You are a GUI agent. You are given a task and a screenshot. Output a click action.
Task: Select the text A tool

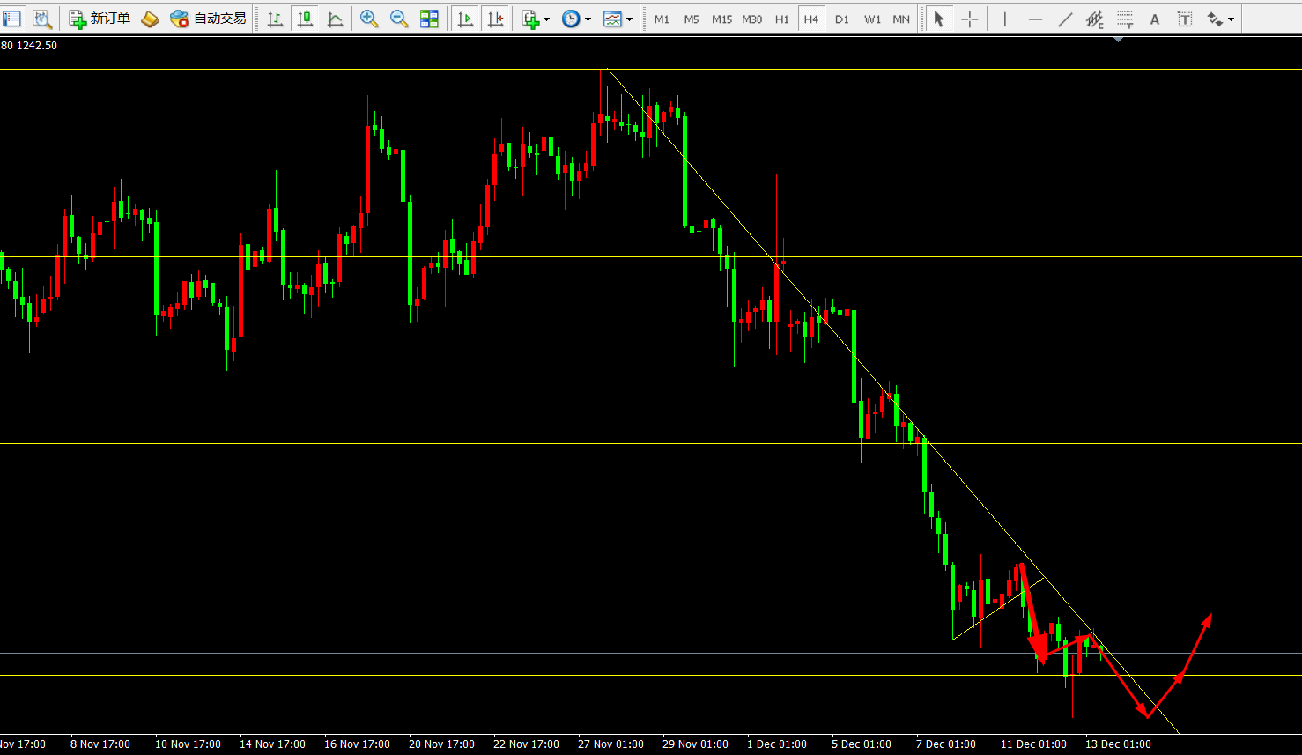point(1155,19)
